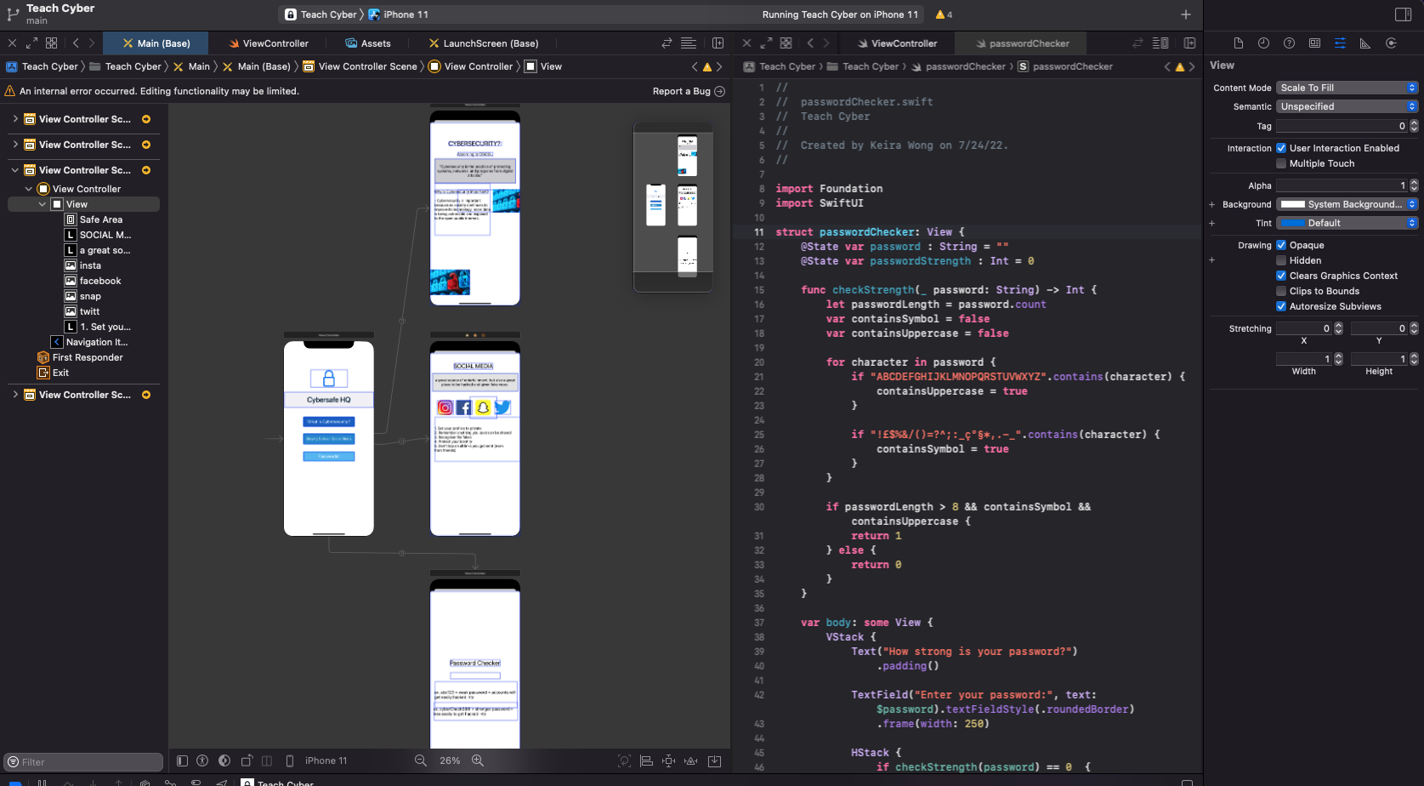Toggle the Opaque checkbox
This screenshot has height=786, width=1424.
(1281, 245)
